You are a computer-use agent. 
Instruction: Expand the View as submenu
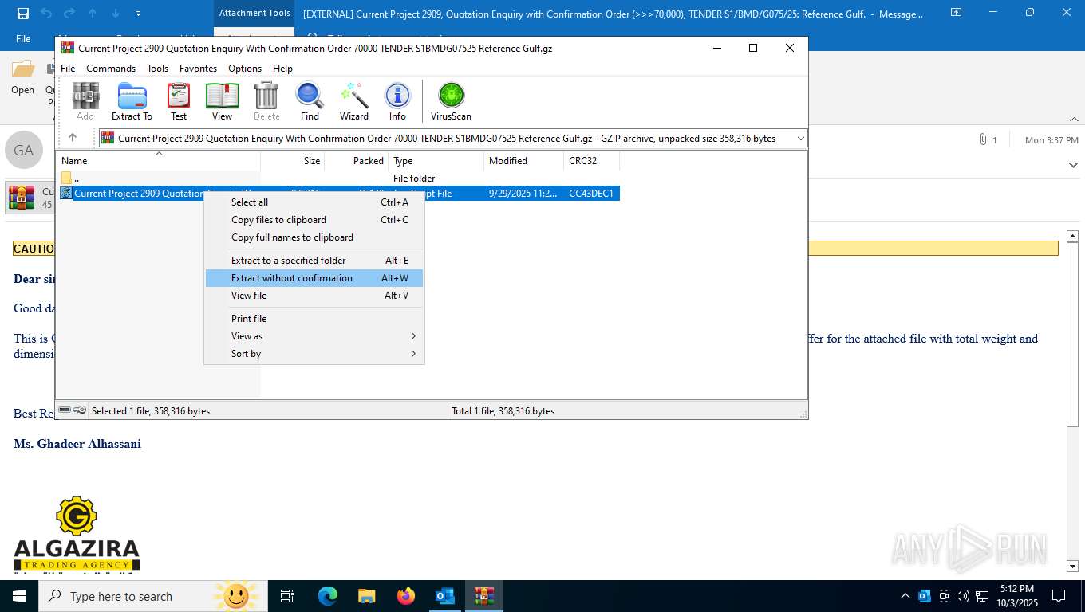click(x=314, y=336)
